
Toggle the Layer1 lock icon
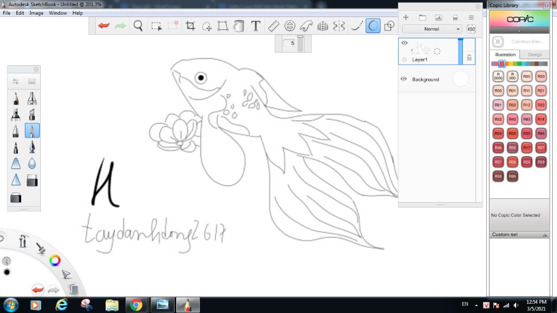pos(469,58)
